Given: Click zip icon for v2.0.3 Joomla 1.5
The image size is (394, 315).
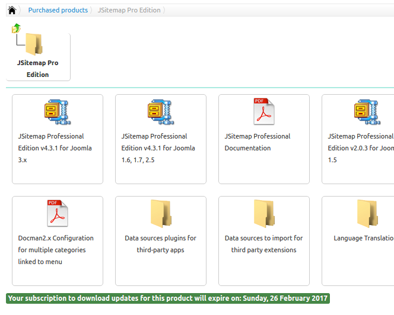Looking at the screenshot, I should [x=367, y=112].
